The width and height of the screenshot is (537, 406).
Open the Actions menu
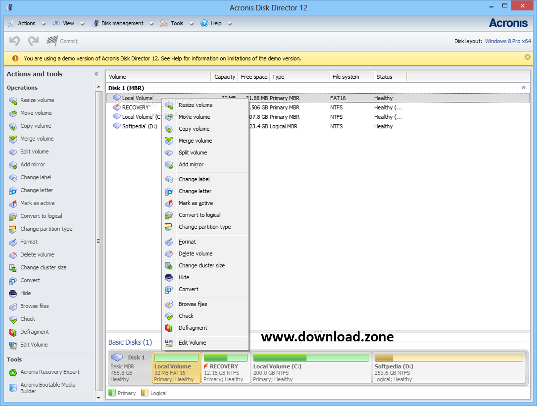click(x=27, y=23)
